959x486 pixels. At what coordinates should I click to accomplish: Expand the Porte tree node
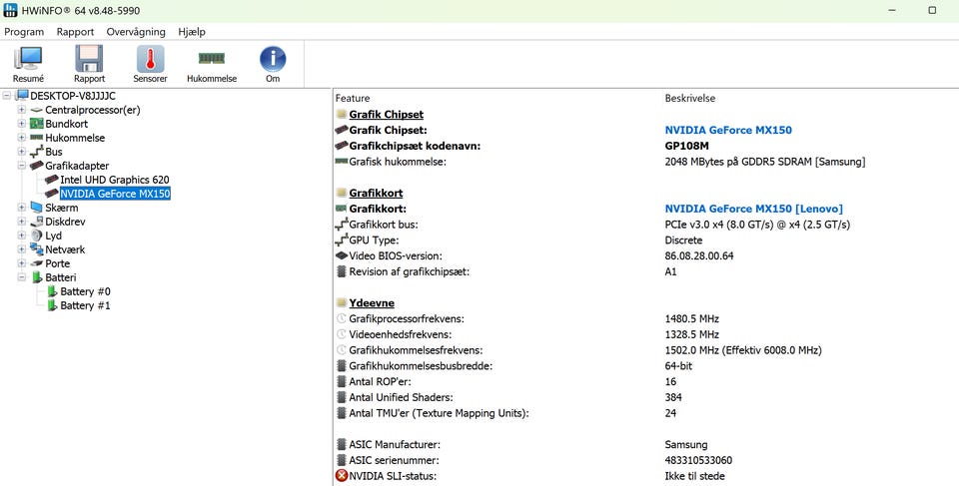22,263
